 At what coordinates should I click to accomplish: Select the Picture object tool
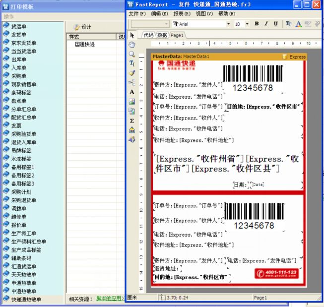pyautogui.click(x=132, y=102)
